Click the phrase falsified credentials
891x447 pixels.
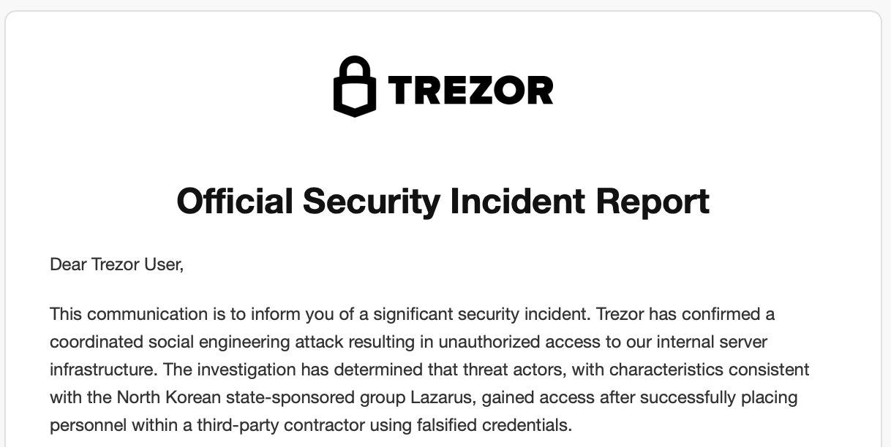pos(505,425)
